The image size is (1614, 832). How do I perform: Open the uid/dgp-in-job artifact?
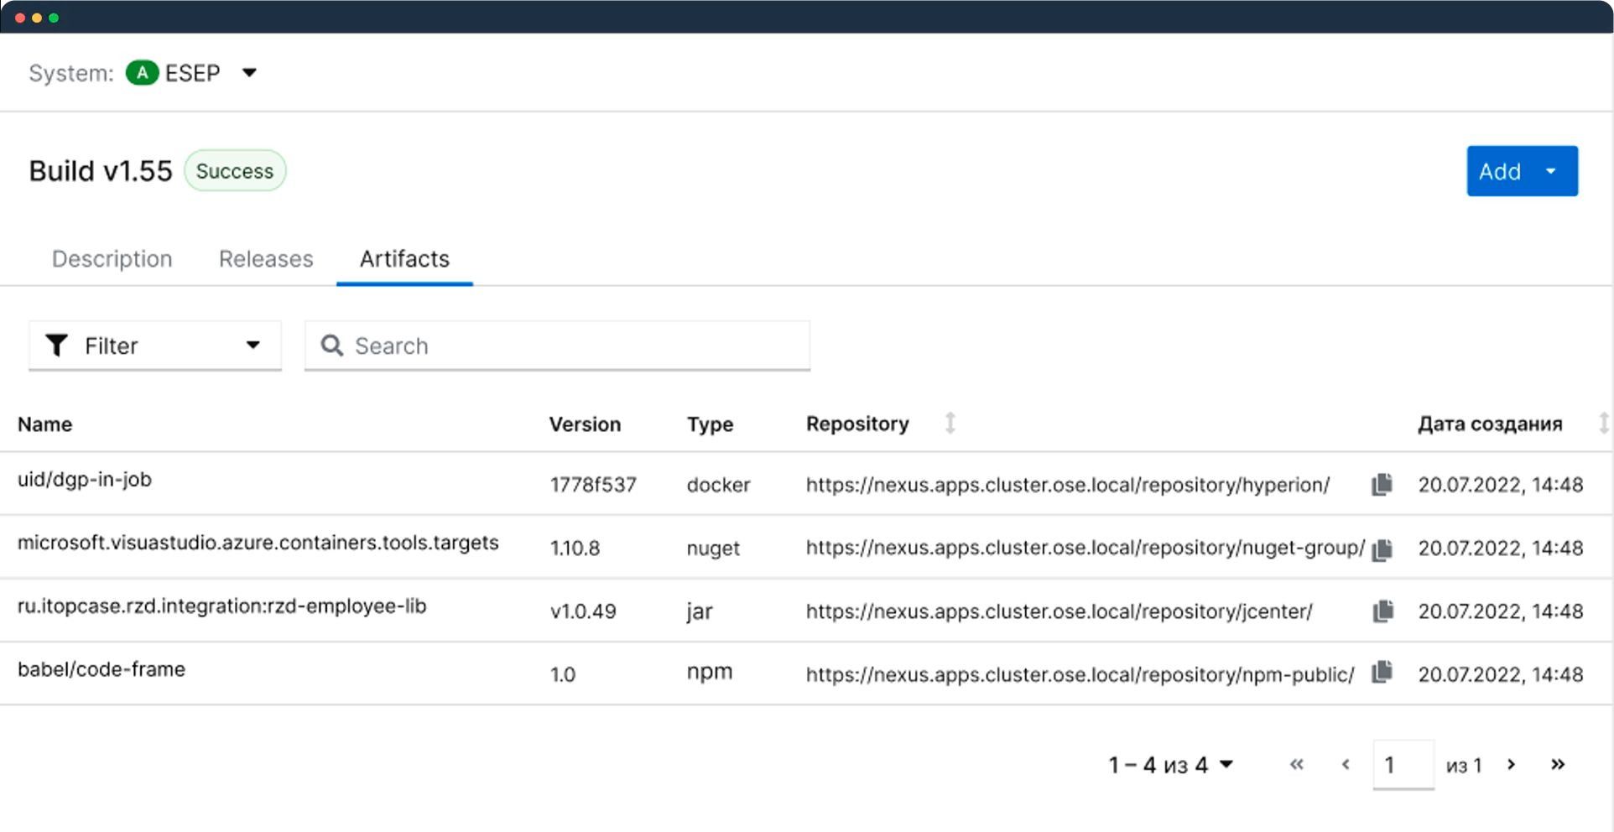point(85,480)
